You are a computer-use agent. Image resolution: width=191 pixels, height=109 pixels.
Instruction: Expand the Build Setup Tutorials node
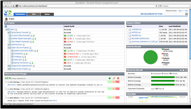[x=8, y=33]
